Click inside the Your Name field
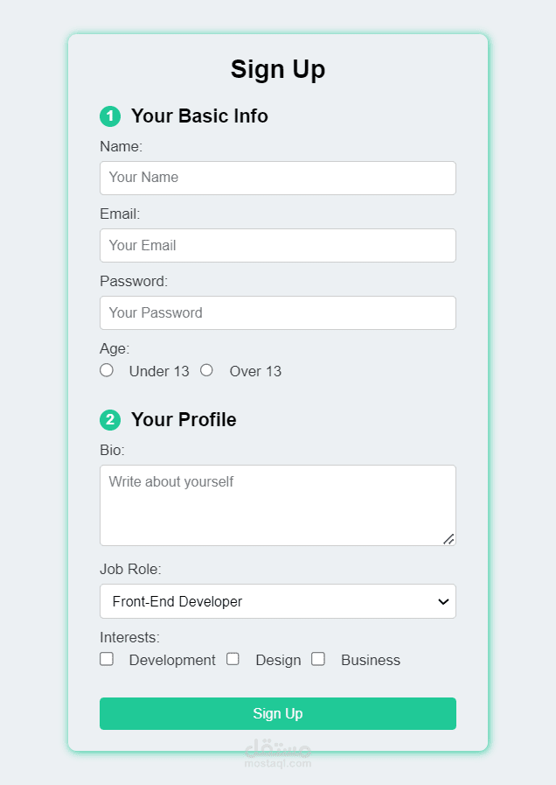 click(278, 178)
